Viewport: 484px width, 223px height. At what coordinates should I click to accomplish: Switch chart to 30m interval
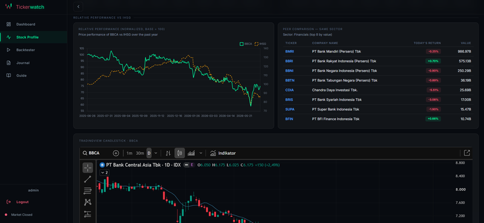[140, 153]
